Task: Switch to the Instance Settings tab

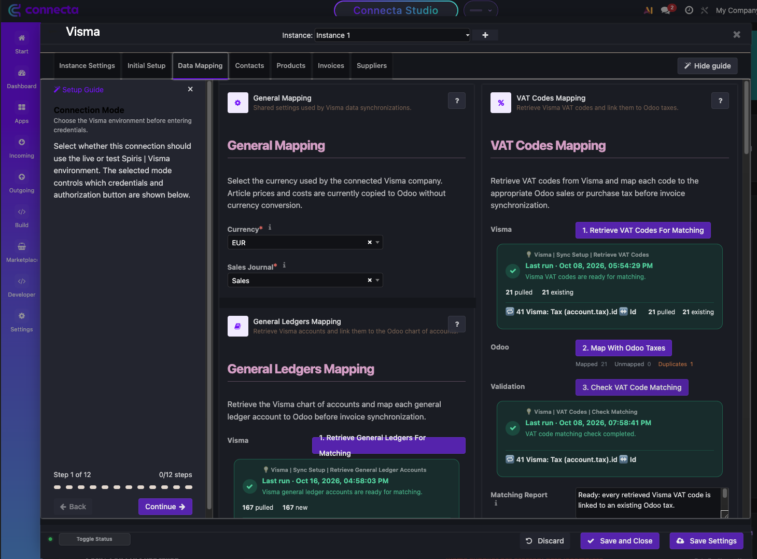Action: click(x=87, y=66)
